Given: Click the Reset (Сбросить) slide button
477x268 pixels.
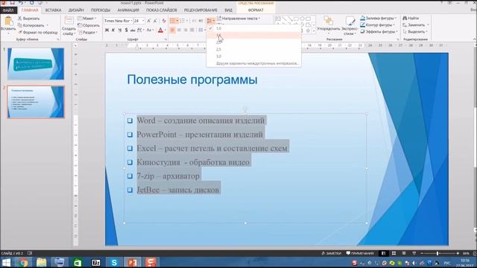Looking at the screenshot, I should (x=89, y=25).
